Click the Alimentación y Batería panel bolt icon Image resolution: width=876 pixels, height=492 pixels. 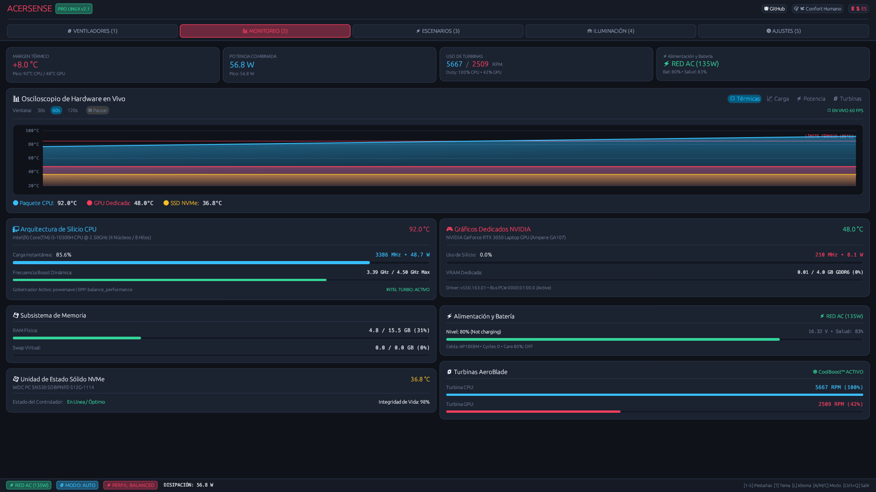click(x=449, y=316)
